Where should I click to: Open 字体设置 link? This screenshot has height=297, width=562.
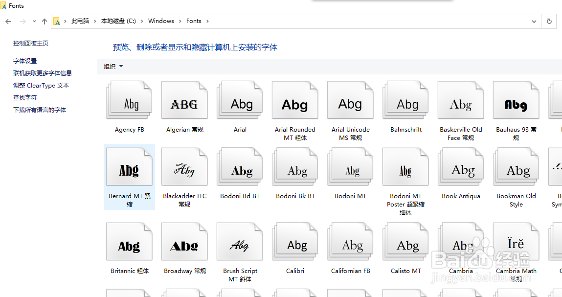(x=25, y=61)
